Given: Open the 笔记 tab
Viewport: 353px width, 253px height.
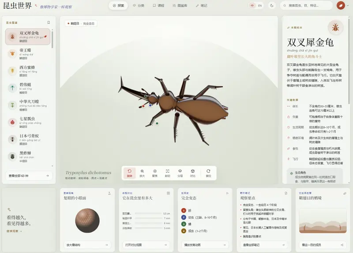Looking at the screenshot, I should pyautogui.click(x=202, y=6).
